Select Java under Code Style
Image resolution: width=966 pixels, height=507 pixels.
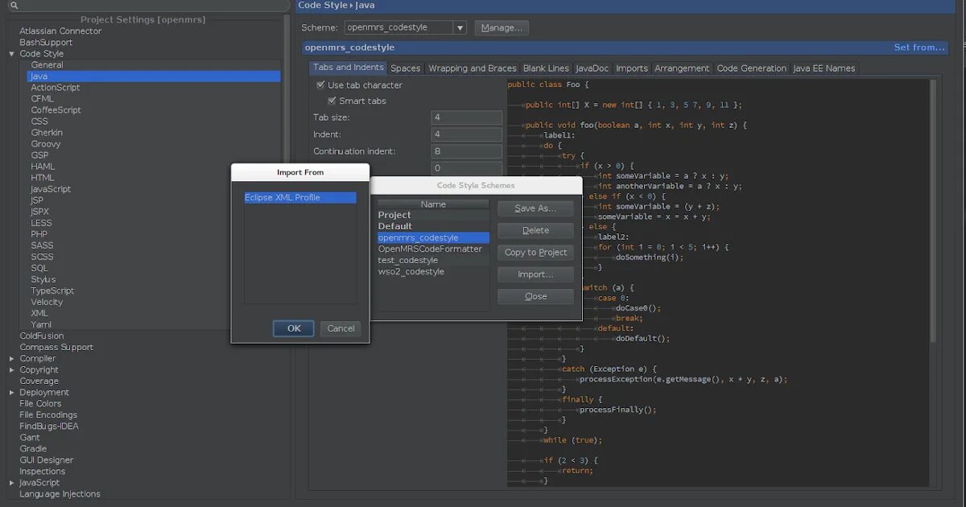click(154, 76)
